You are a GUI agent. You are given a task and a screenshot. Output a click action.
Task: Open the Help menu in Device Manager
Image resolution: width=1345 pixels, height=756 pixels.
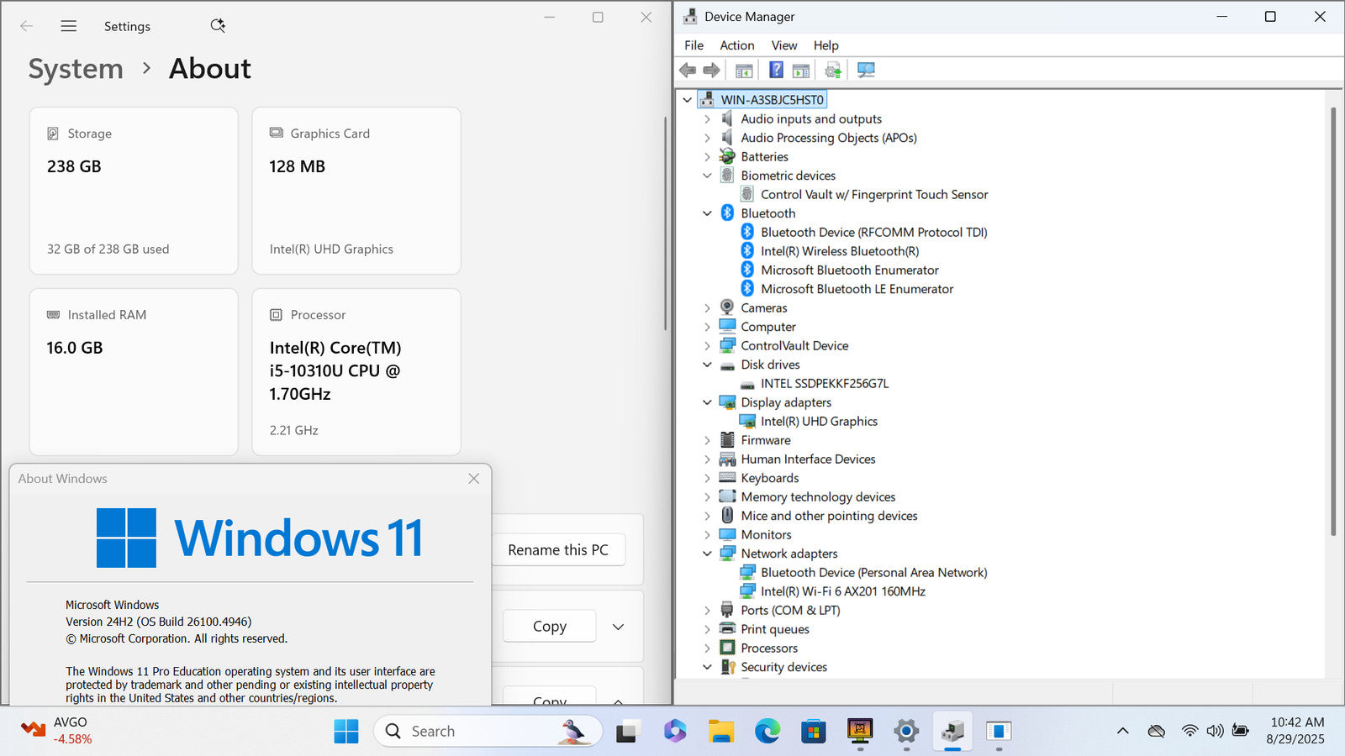pyautogui.click(x=825, y=45)
